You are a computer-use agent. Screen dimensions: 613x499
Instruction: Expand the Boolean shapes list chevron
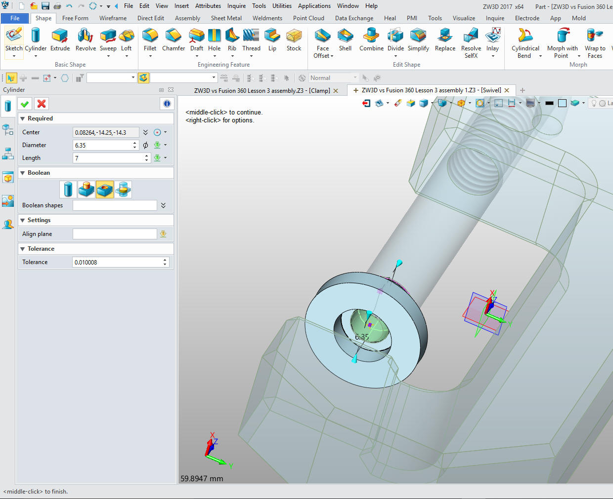[163, 205]
